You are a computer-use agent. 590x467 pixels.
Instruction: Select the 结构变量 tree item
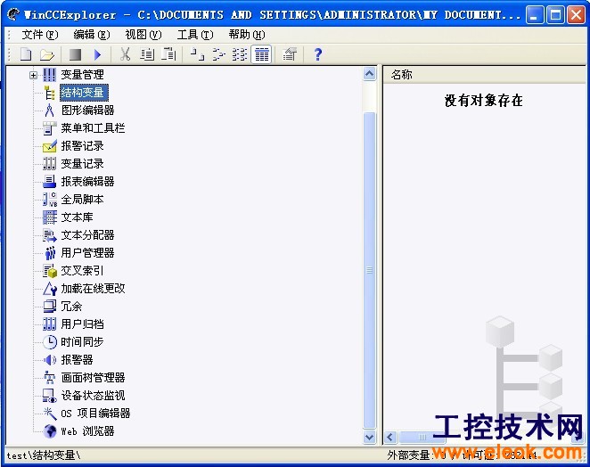84,93
